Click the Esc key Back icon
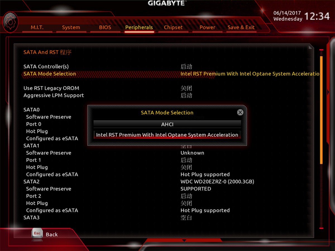335x251 pixels. [x=37, y=234]
